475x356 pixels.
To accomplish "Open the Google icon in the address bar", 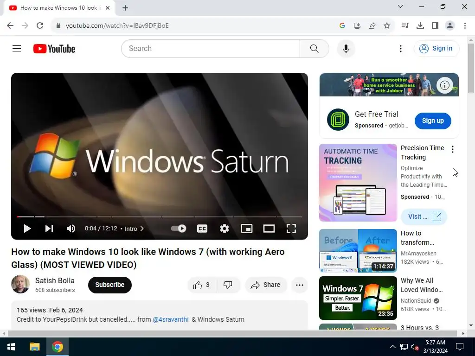I will (x=342, y=25).
